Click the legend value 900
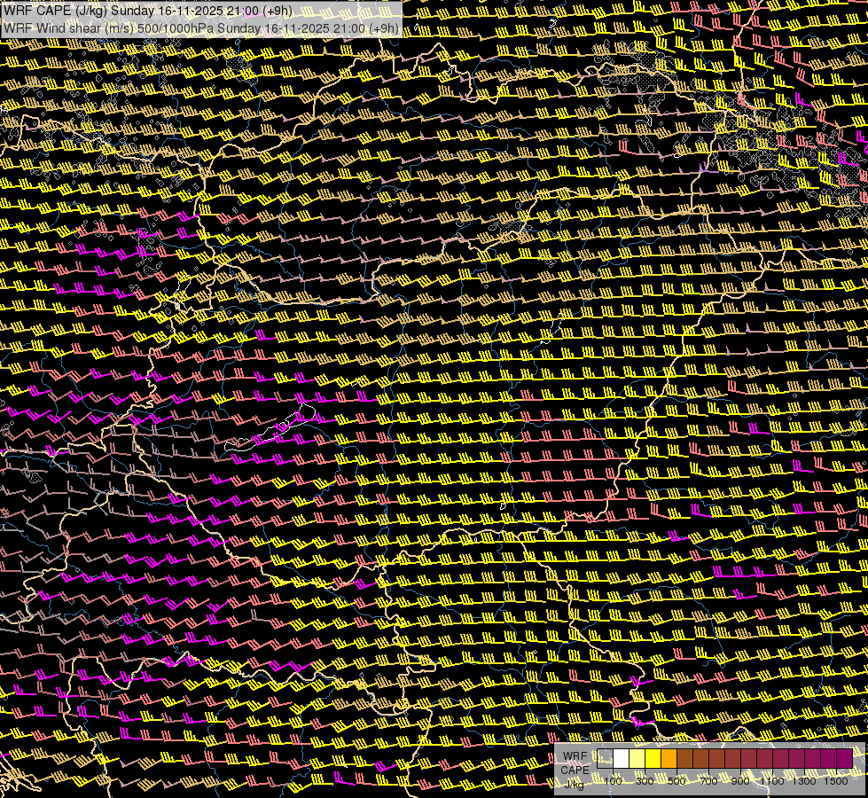 [x=740, y=781]
